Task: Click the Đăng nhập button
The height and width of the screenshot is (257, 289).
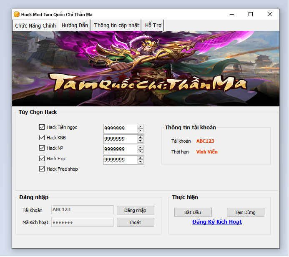Action: pos(136,210)
